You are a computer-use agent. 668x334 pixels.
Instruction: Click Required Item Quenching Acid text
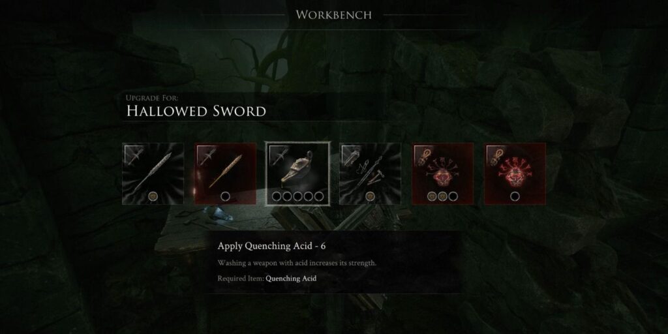[267, 279]
